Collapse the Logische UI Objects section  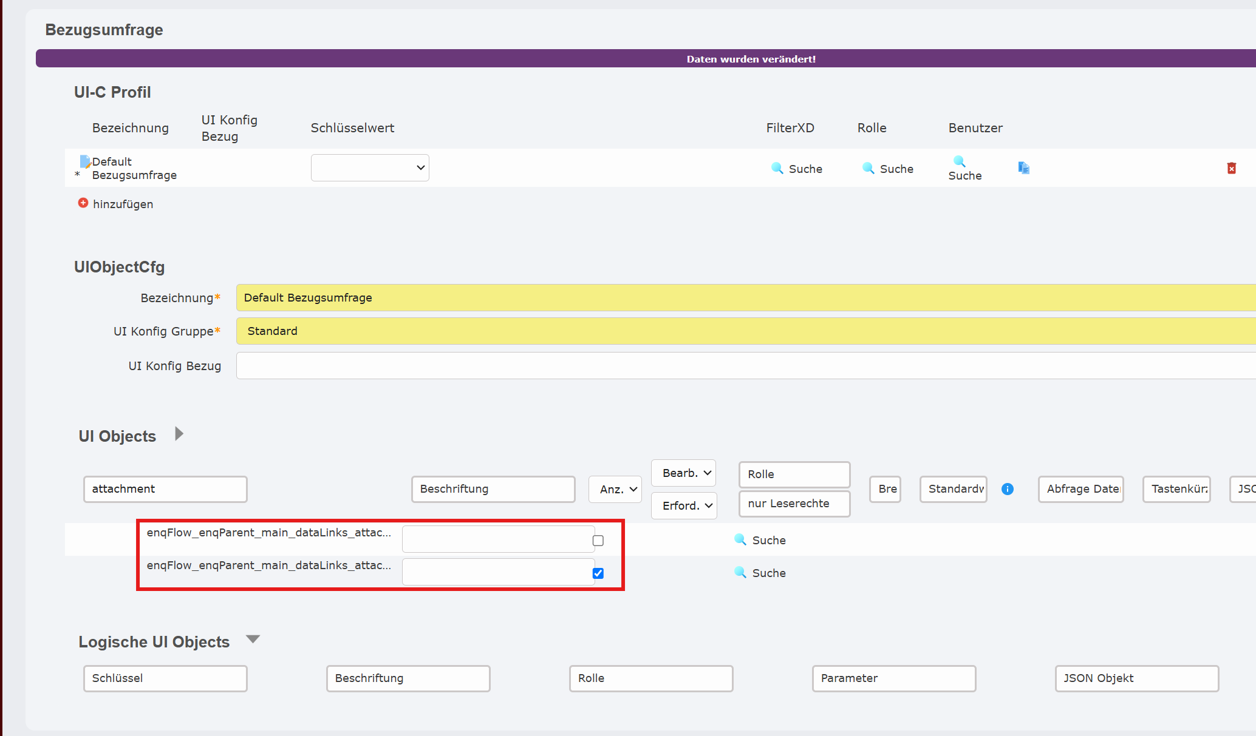coord(253,639)
